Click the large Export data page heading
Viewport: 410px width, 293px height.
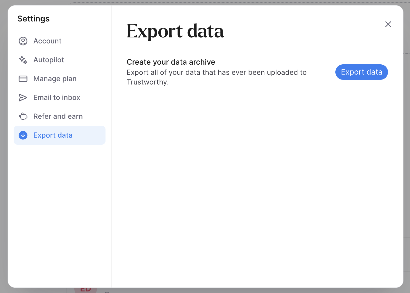click(x=175, y=31)
